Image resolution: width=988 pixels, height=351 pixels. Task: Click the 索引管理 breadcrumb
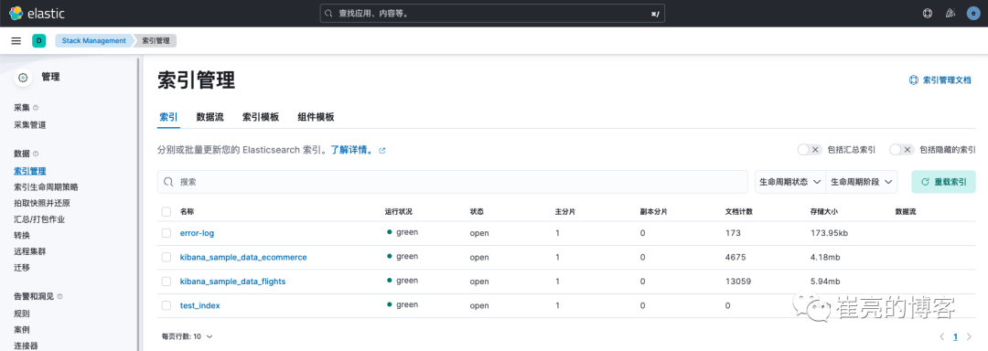(x=156, y=41)
